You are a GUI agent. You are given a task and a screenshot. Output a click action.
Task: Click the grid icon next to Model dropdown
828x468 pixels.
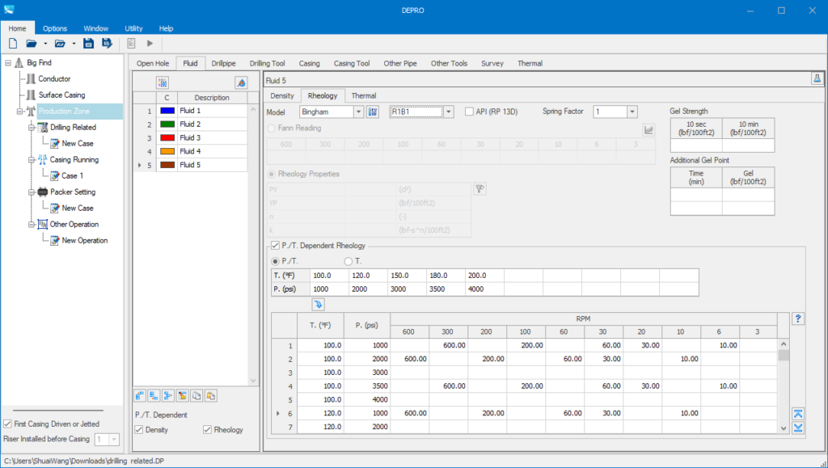click(x=373, y=112)
